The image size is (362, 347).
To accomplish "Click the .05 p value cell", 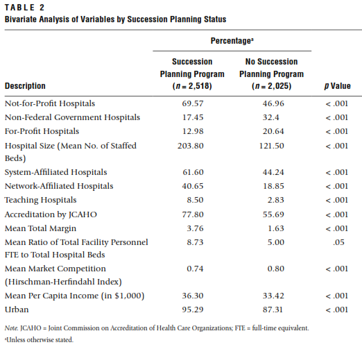I will [338, 242].
